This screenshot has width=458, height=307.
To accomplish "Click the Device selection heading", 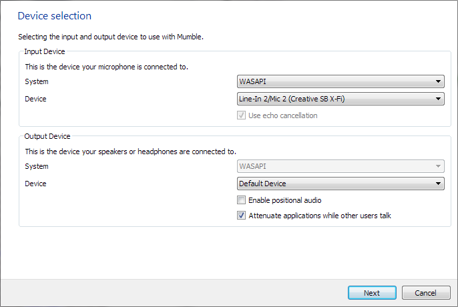I will click(x=55, y=16).
